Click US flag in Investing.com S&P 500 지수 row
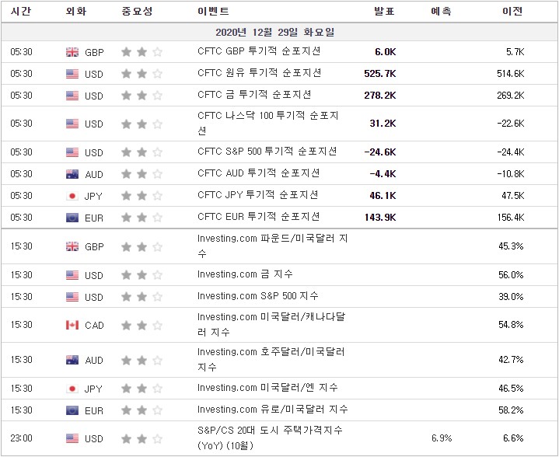 72,297
